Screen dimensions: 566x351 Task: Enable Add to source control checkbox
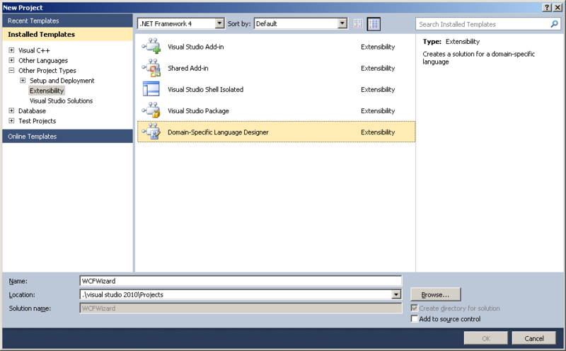[x=415, y=318]
